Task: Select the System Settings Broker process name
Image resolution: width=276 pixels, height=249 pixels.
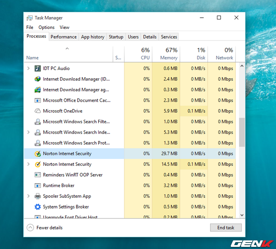Action: pos(66,207)
